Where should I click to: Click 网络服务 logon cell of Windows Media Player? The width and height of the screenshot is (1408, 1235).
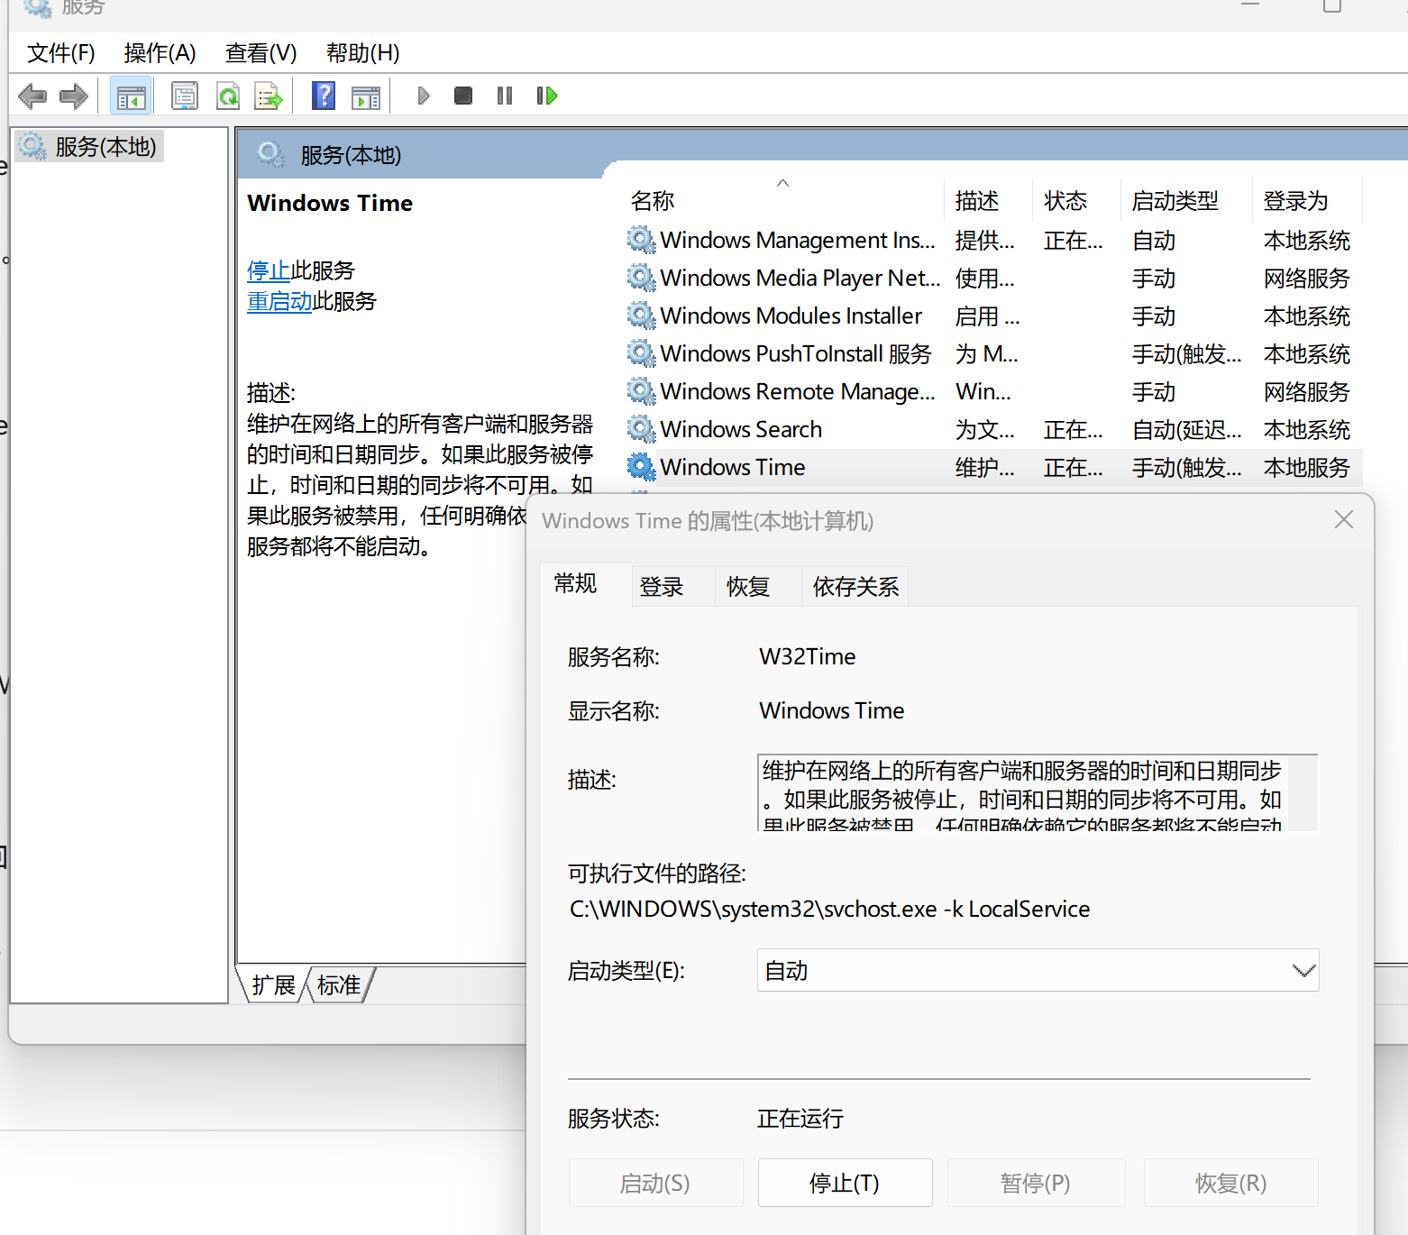point(1307,278)
